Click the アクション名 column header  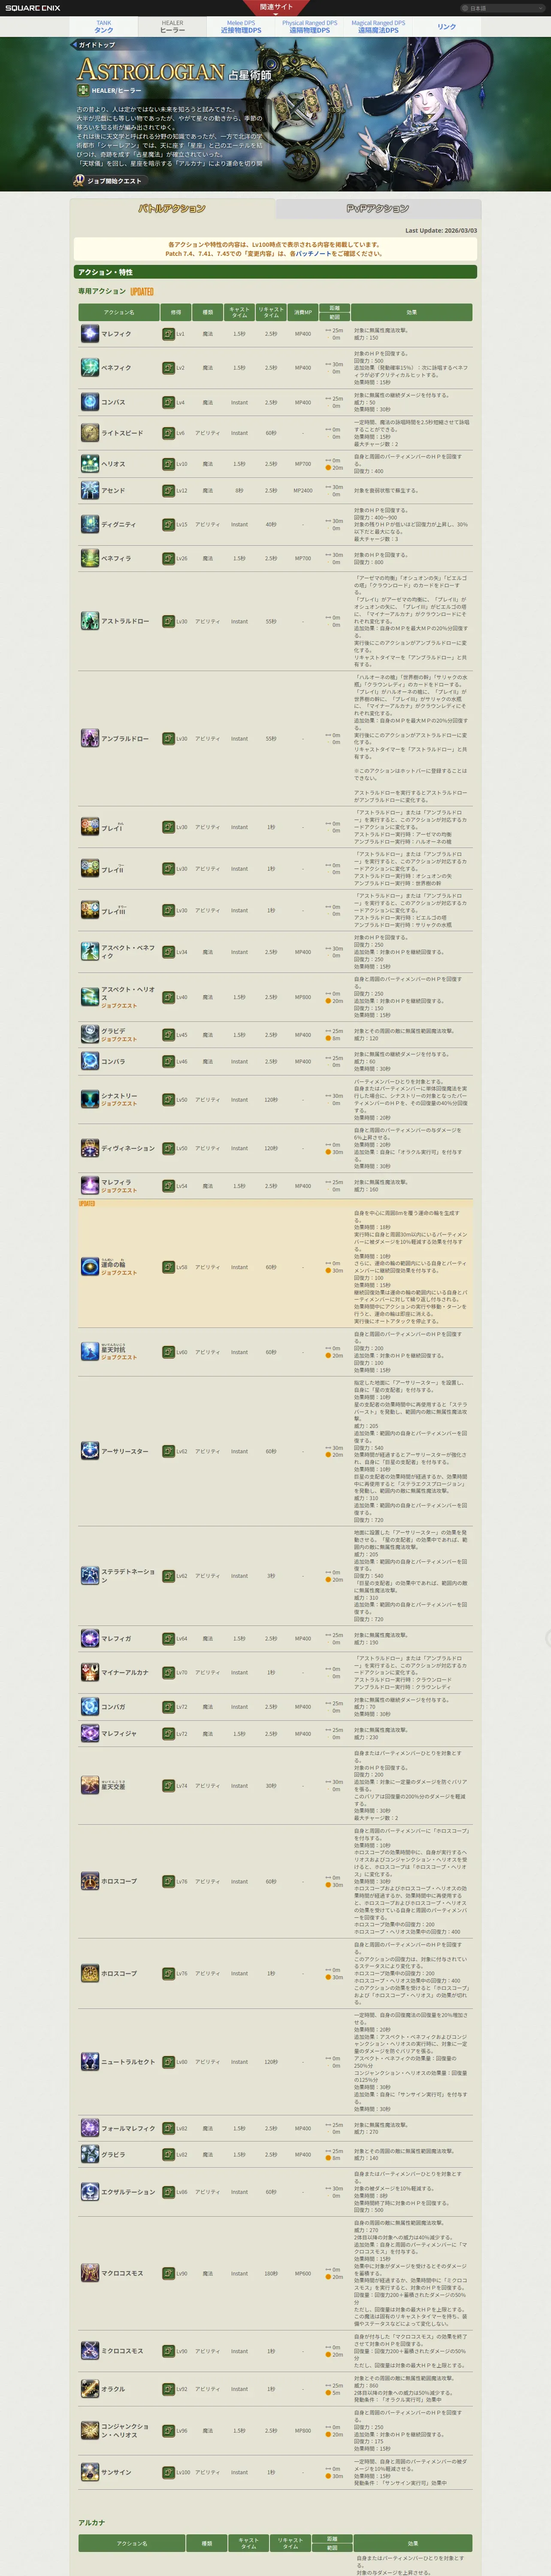coord(118,312)
